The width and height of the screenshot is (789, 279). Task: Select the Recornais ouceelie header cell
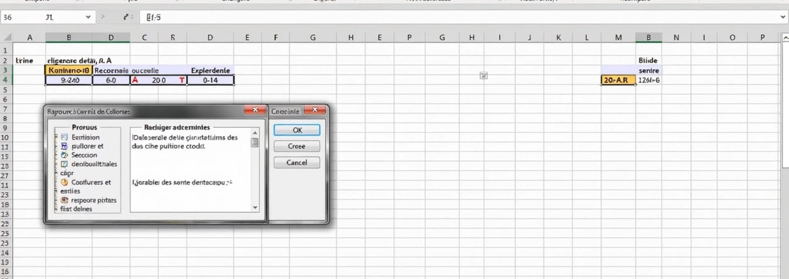pyautogui.click(x=127, y=70)
